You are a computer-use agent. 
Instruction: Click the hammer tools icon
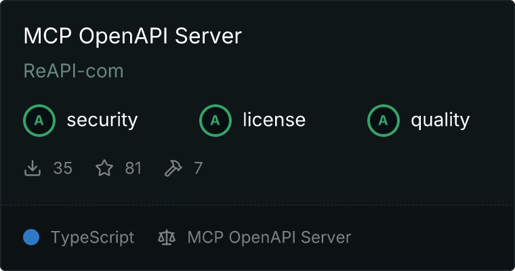(173, 168)
